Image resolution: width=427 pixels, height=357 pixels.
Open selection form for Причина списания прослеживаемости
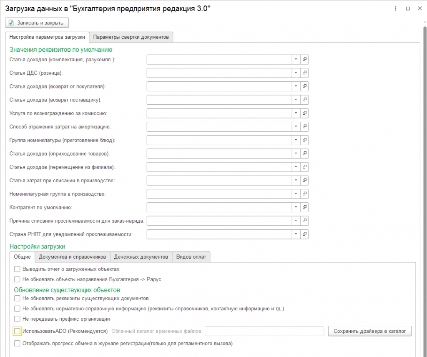click(x=304, y=221)
